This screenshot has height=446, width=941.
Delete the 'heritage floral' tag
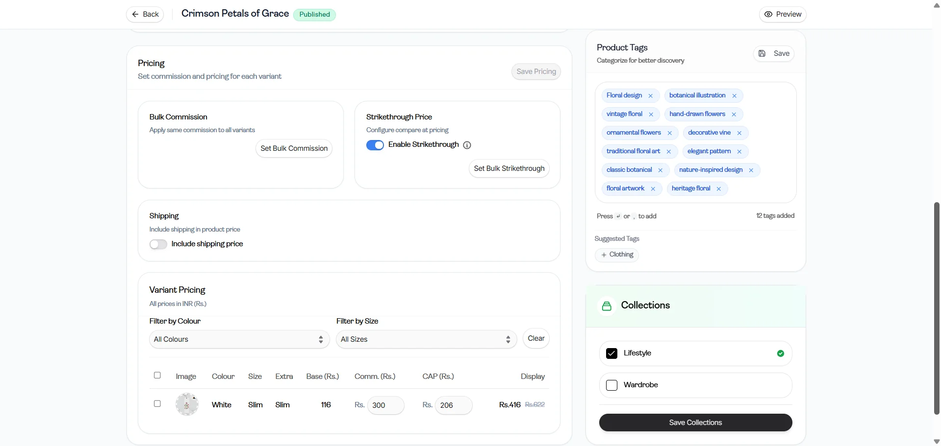pyautogui.click(x=719, y=189)
